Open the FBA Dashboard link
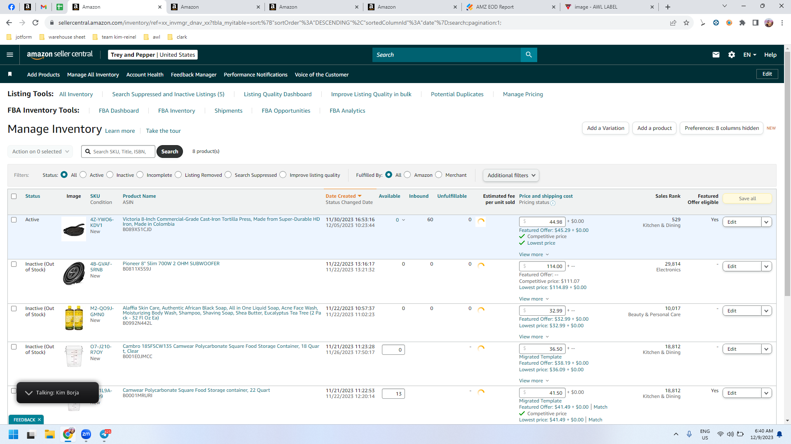 119,111
